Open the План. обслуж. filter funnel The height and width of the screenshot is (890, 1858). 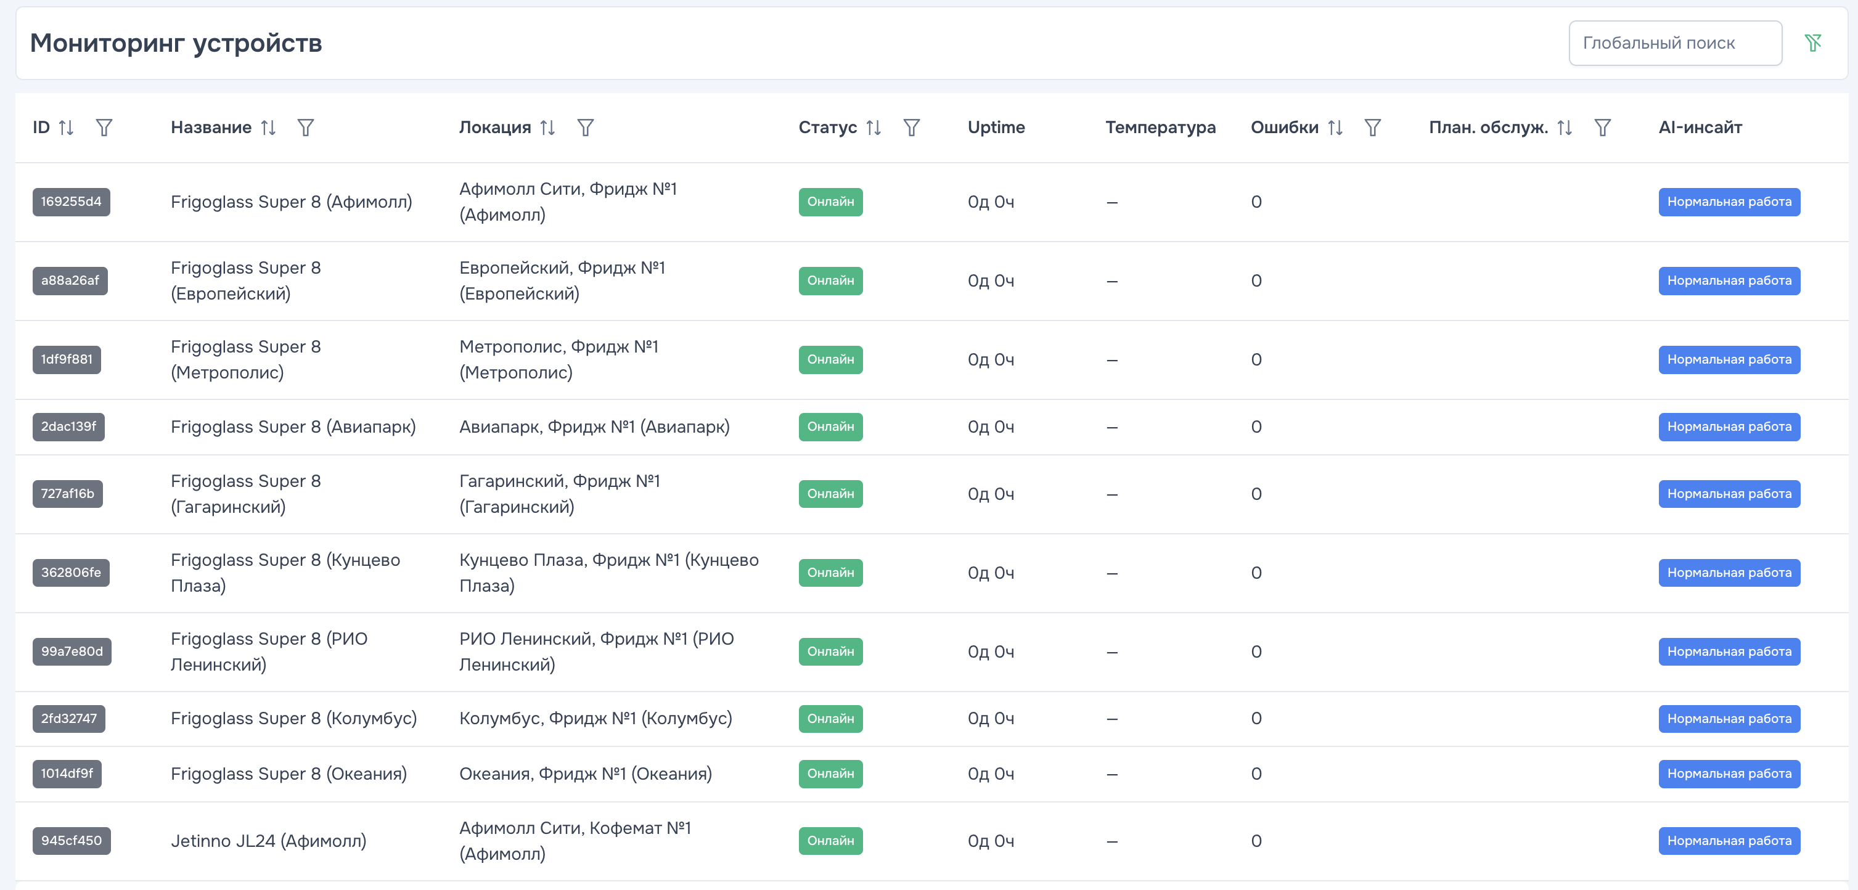[x=1602, y=128]
